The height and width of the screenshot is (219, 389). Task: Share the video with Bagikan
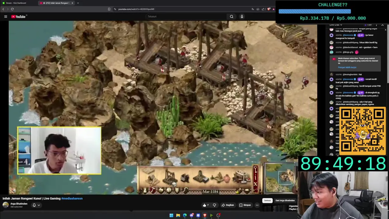tap(228, 205)
